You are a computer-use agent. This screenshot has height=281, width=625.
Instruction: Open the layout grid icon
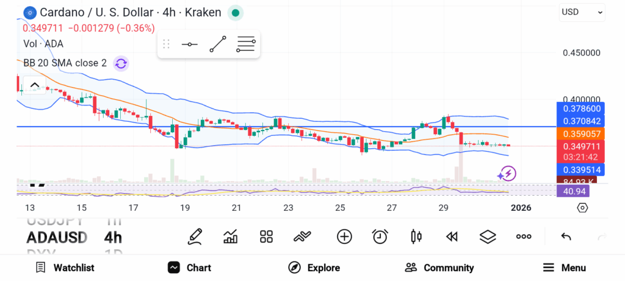266,237
